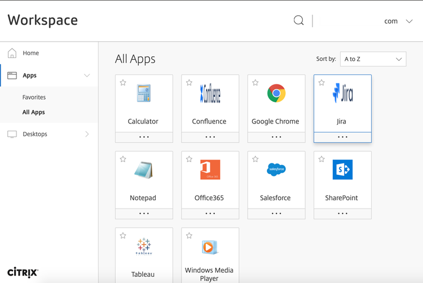Click the Office365 app name
Viewport: 423px width, 283px height.
(x=209, y=198)
